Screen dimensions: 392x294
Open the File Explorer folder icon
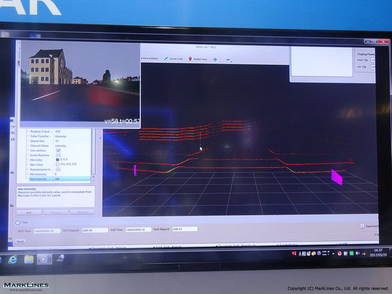coord(29,260)
